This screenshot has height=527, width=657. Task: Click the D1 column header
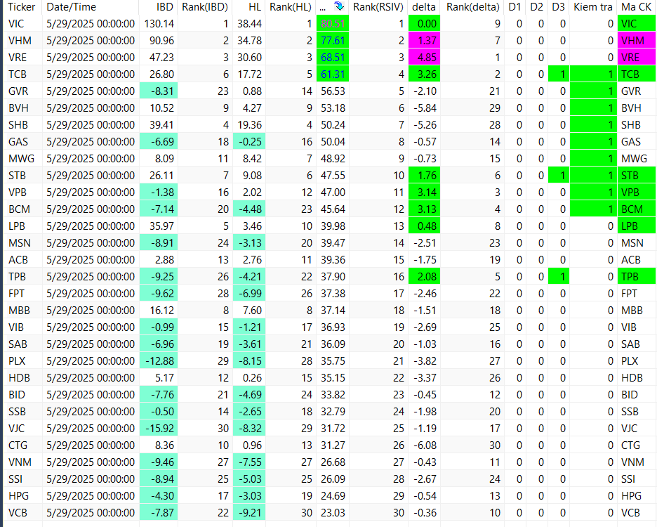(x=515, y=7)
